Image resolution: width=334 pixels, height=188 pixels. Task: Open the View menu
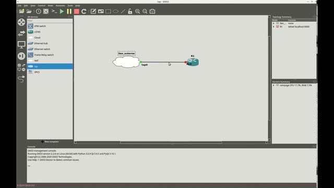coord(33,6)
